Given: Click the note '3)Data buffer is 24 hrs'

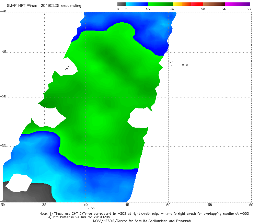Looking at the screenshot, I should point(79,217).
